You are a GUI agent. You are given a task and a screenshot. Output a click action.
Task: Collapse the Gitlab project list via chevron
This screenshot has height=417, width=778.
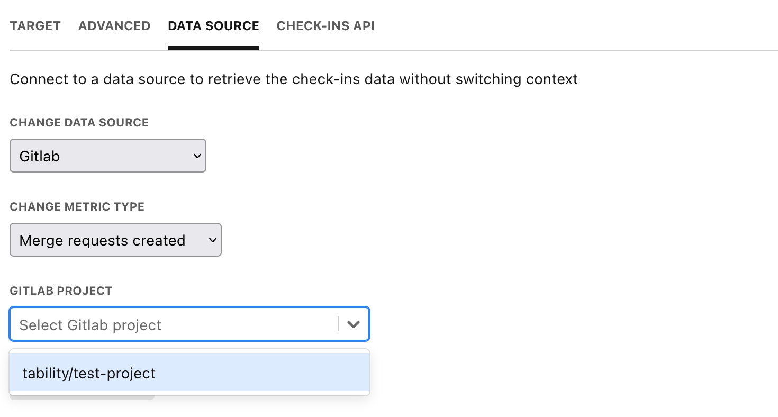pos(354,324)
